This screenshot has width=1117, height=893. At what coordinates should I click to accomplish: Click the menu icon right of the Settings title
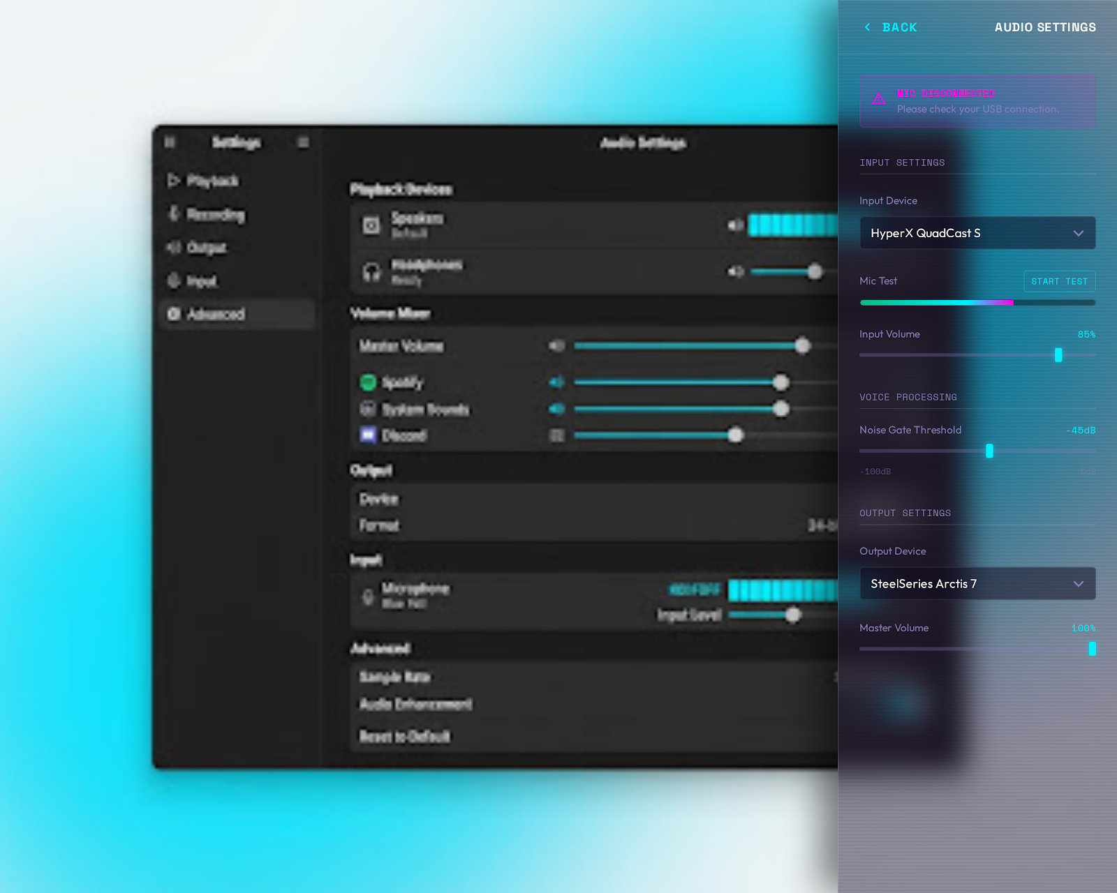[x=303, y=142]
